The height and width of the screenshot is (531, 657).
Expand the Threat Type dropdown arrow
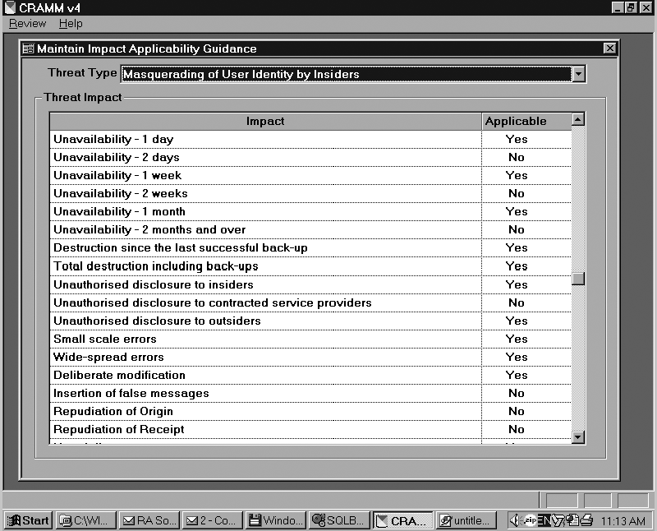pyautogui.click(x=579, y=74)
